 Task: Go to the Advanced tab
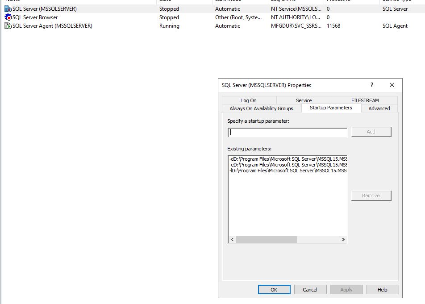coord(379,108)
